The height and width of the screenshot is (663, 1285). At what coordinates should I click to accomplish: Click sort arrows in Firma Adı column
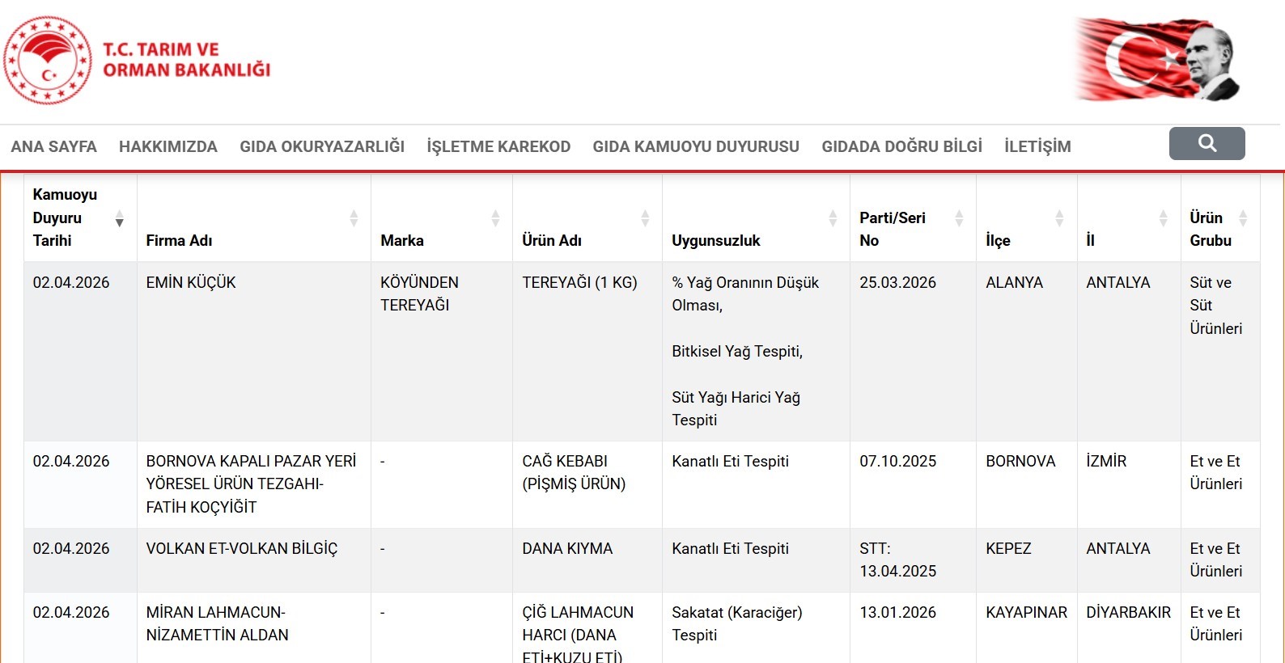click(x=354, y=218)
